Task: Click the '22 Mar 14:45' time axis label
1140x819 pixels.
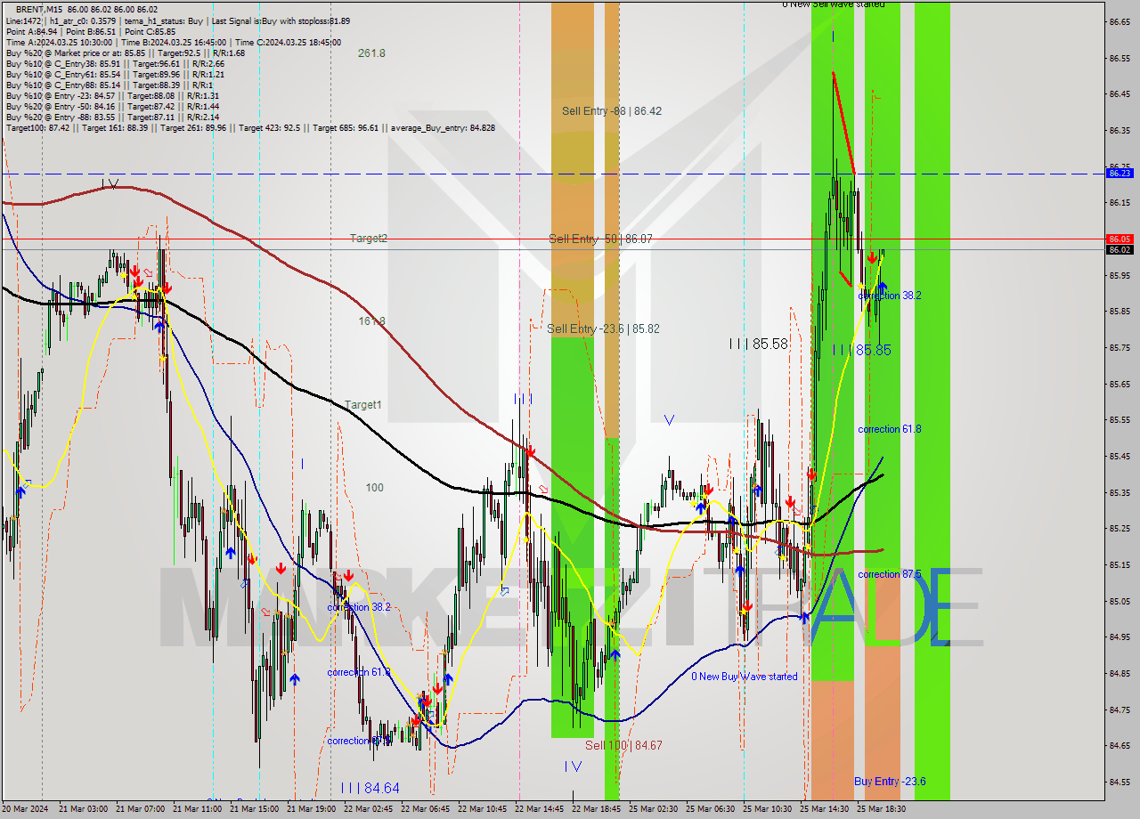Action: (x=539, y=809)
